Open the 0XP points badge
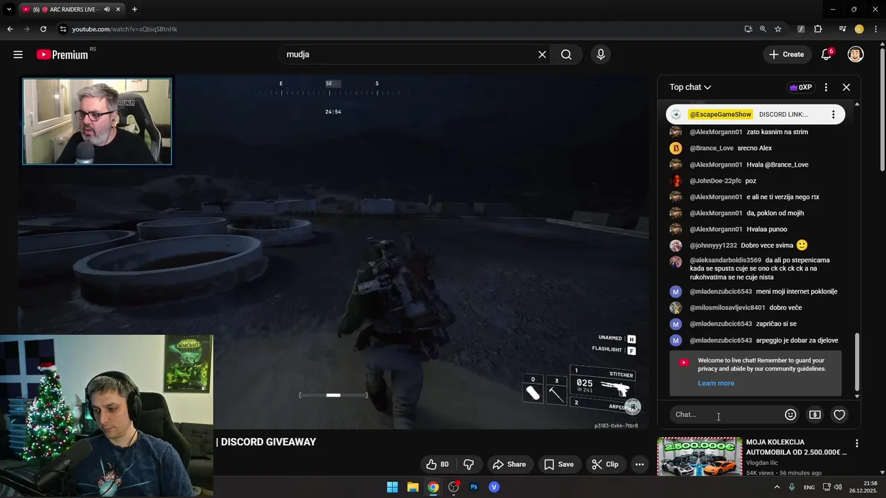 800,87
